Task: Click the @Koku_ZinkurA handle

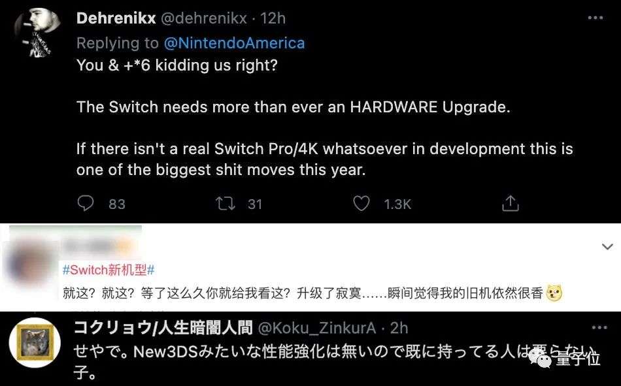Action: click(317, 328)
